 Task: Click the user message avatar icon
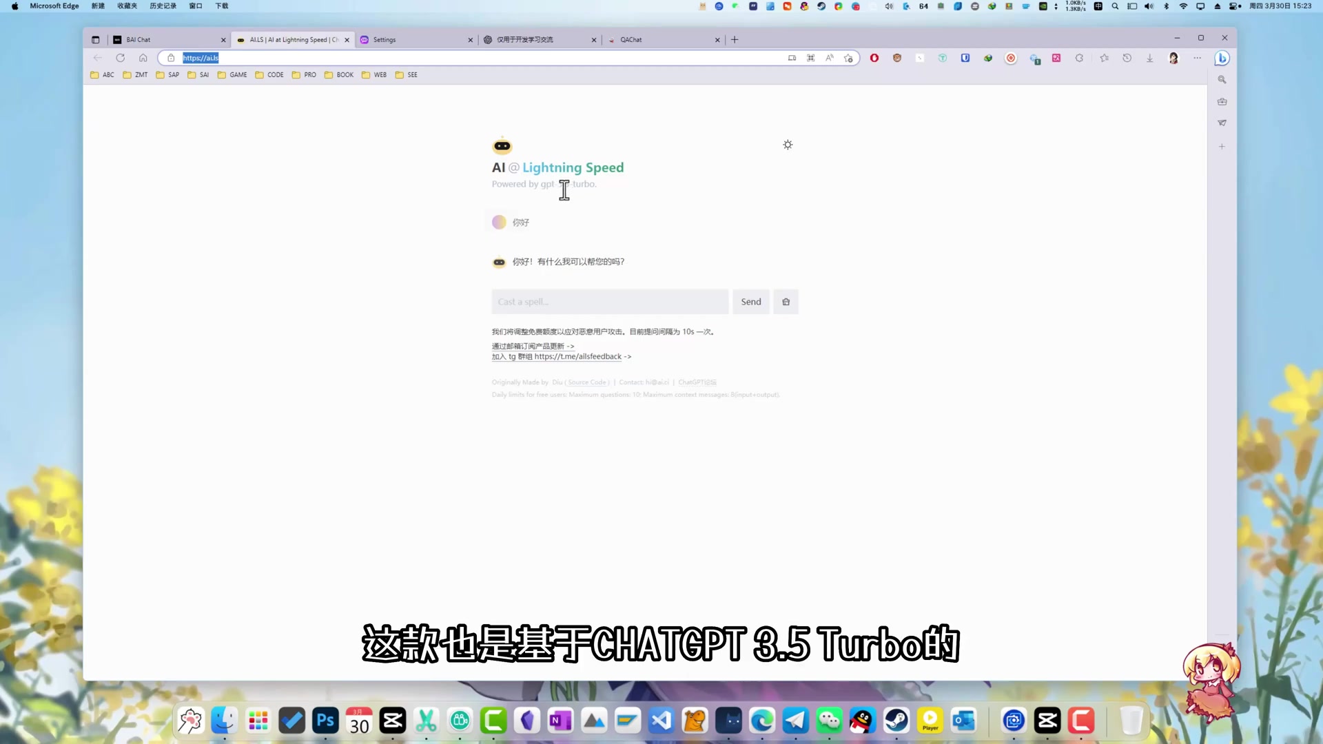pos(499,222)
